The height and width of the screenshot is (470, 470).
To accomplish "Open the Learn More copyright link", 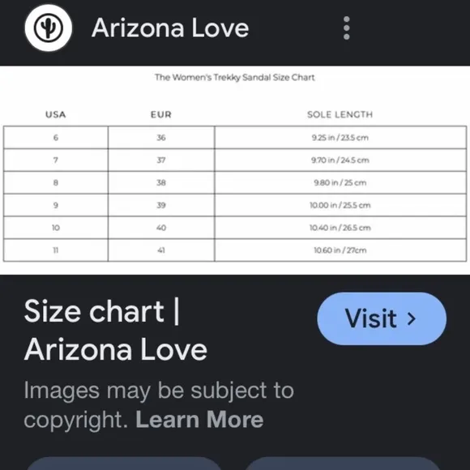I will 199,419.
